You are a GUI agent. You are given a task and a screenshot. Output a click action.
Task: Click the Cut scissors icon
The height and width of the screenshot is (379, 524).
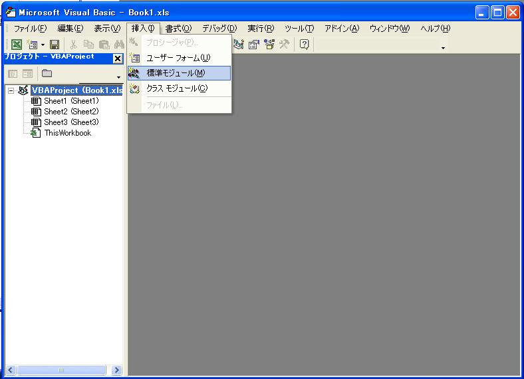pyautogui.click(x=73, y=44)
